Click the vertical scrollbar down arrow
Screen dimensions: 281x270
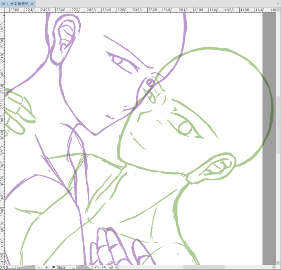(x=278, y=263)
